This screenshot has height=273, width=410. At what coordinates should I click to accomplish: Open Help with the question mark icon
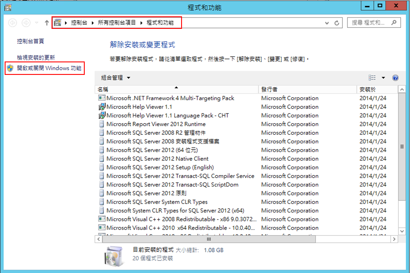[x=395, y=78]
